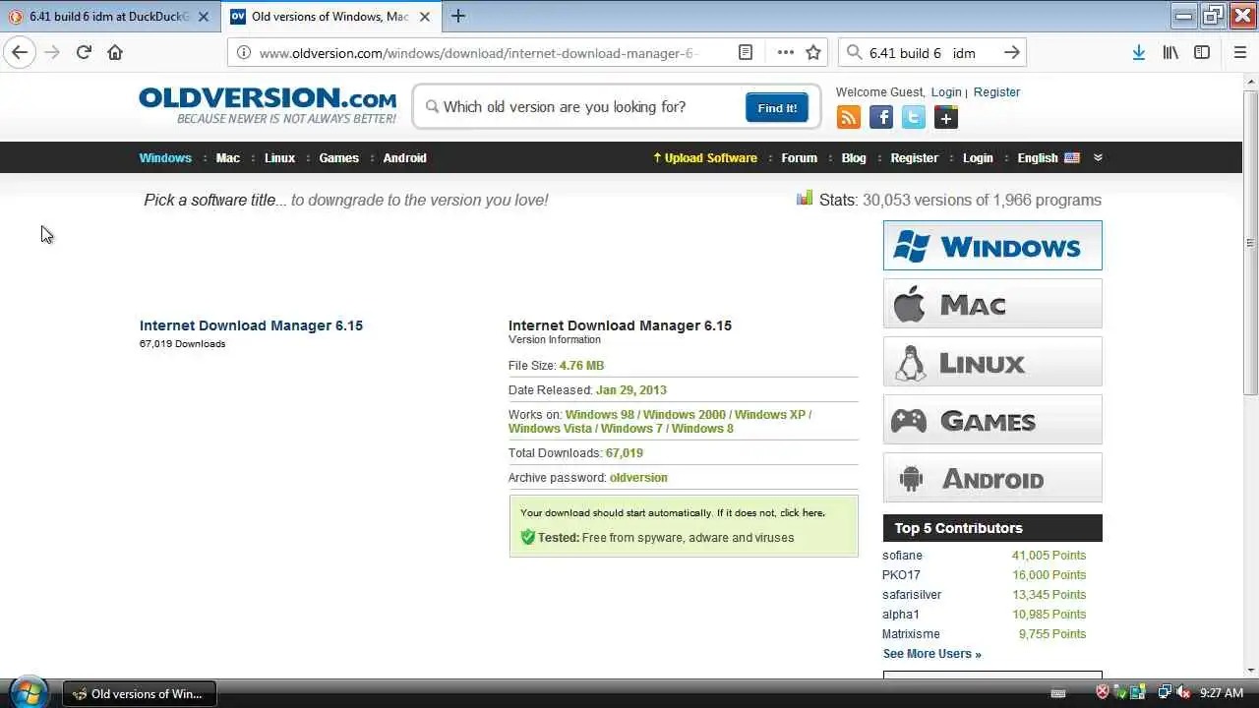Click Register next to Welcome Guest
1259x708 pixels.
(x=996, y=91)
